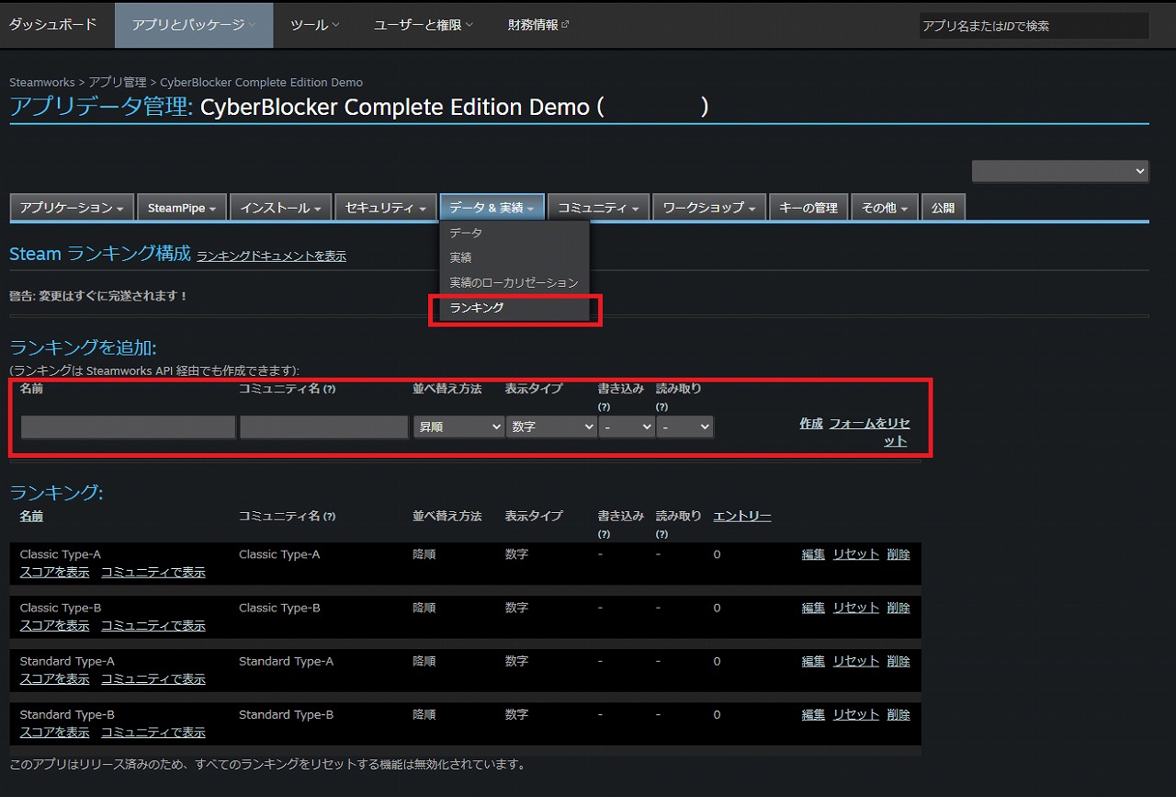Open the アプリケーション tab menu

(x=72, y=208)
